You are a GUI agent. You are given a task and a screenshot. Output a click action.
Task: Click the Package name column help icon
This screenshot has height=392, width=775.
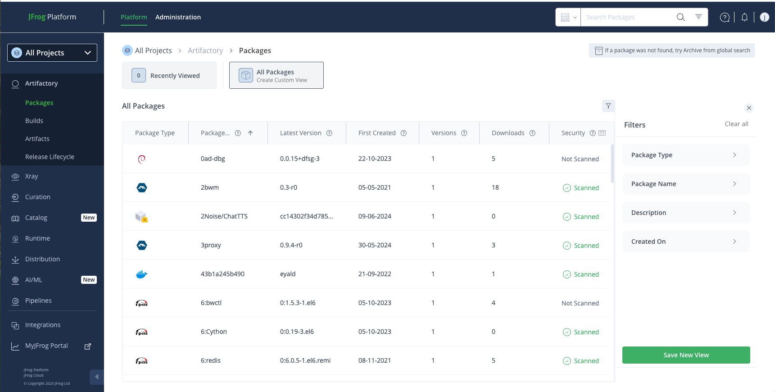click(238, 133)
